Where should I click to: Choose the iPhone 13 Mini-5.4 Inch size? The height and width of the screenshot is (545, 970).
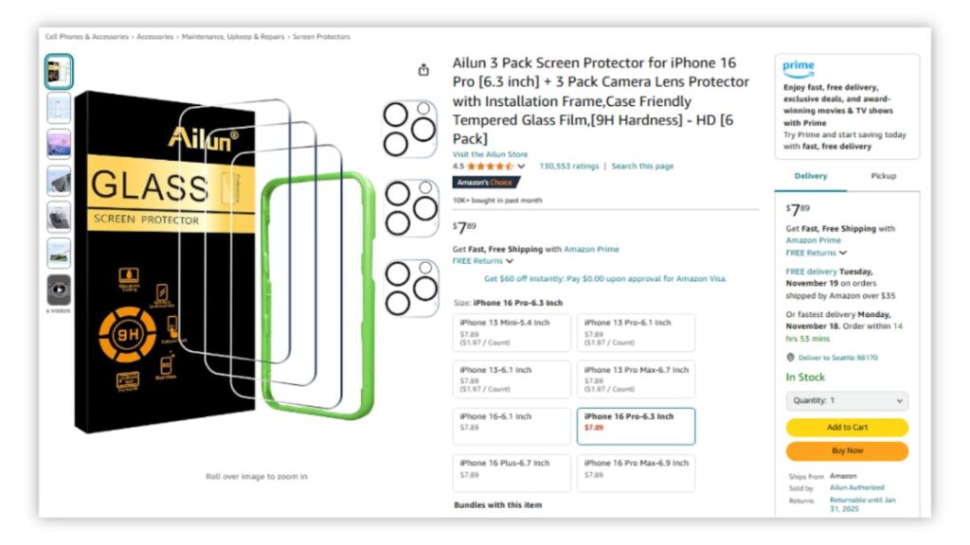pos(512,331)
